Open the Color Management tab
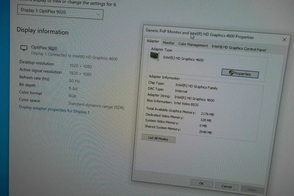 coord(193,45)
